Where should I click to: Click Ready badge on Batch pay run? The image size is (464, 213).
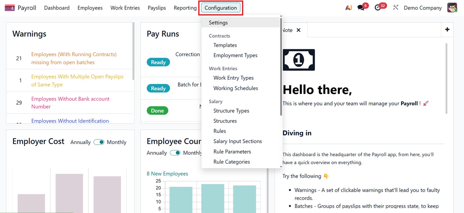click(x=158, y=88)
